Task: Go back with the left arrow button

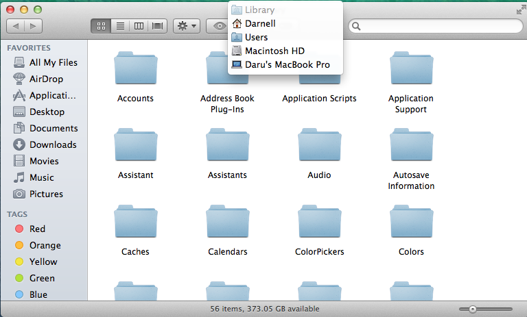Action: tap(16, 26)
